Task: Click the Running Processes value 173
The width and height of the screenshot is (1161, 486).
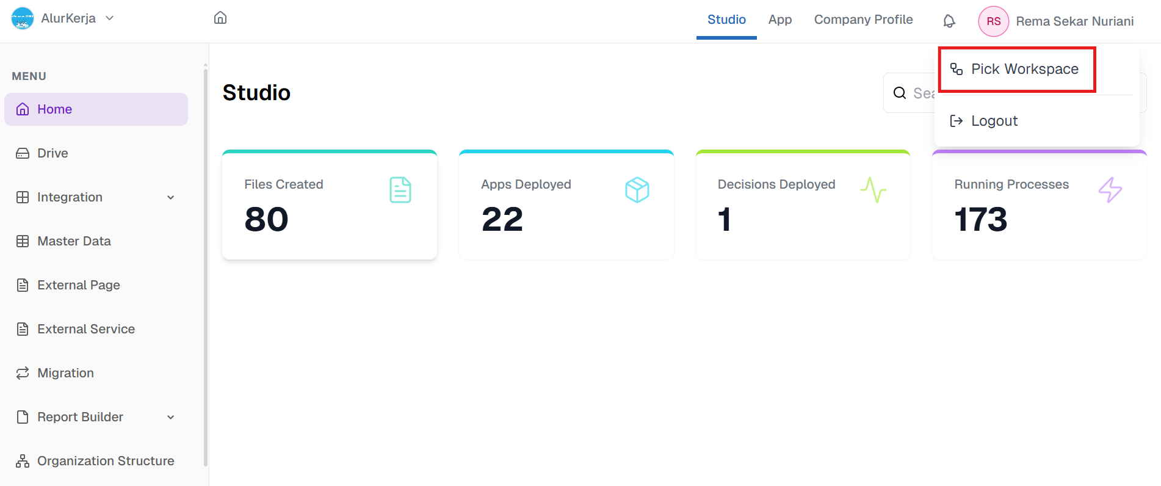Action: [x=981, y=220]
